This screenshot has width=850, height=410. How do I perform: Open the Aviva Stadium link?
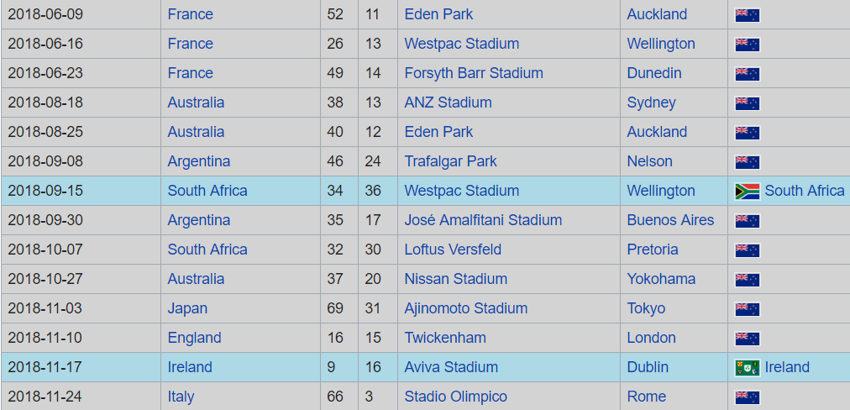(451, 367)
